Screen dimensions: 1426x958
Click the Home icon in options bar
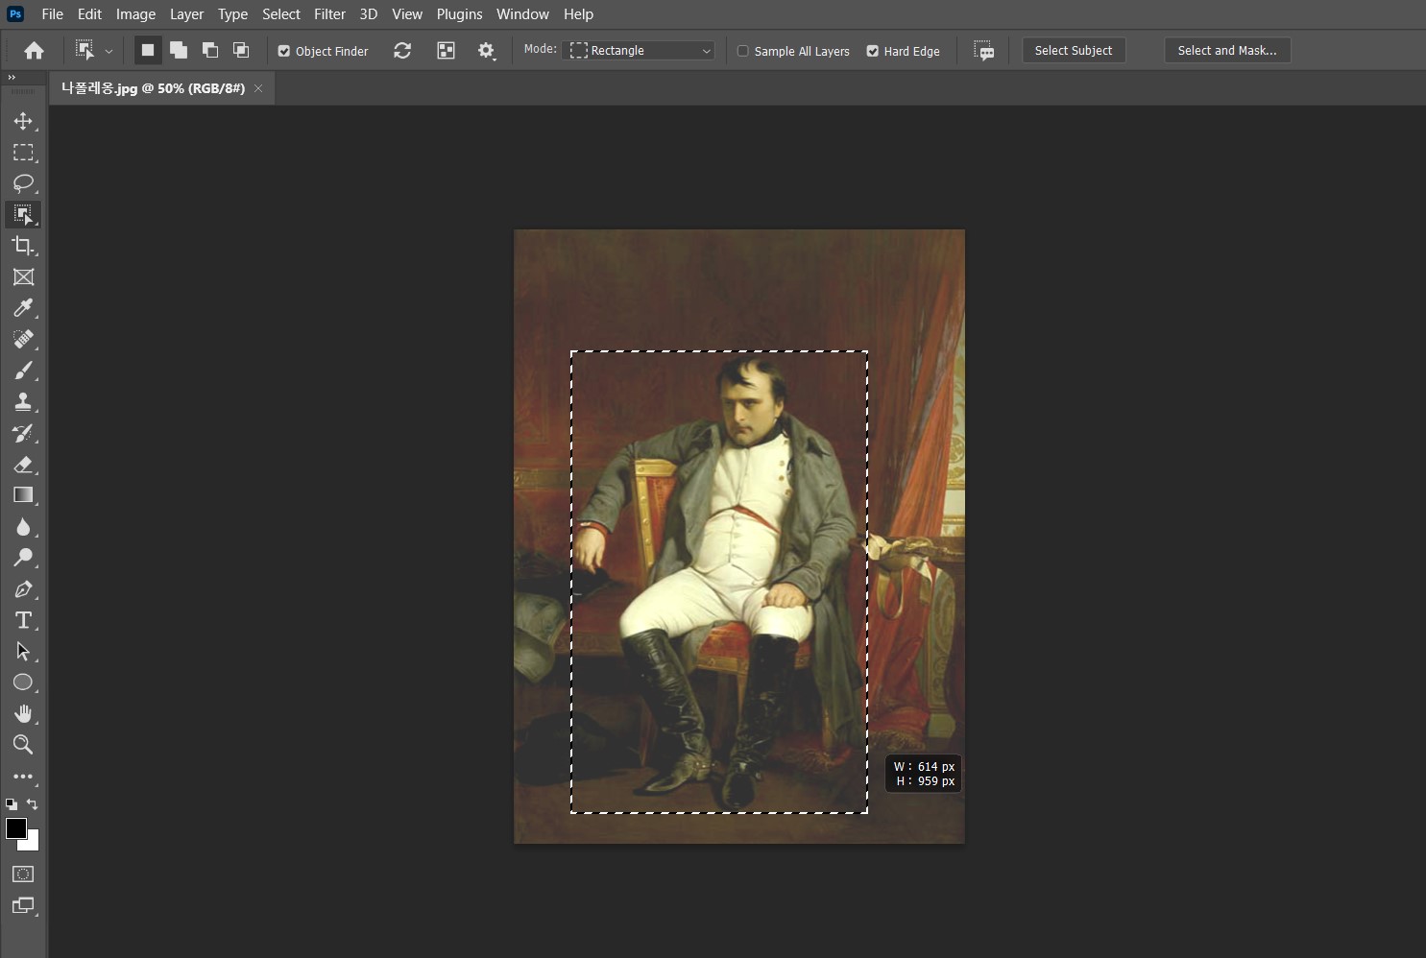(34, 51)
